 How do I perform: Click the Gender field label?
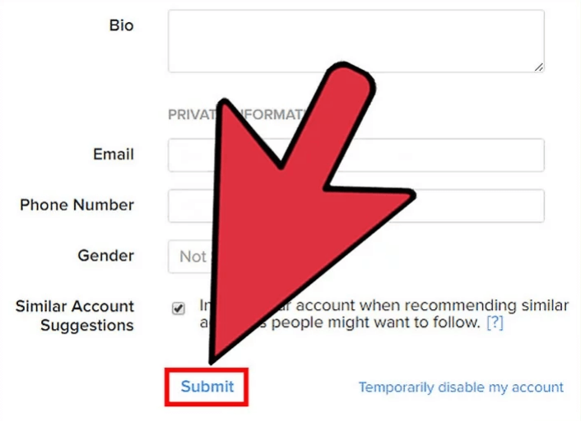pos(105,256)
